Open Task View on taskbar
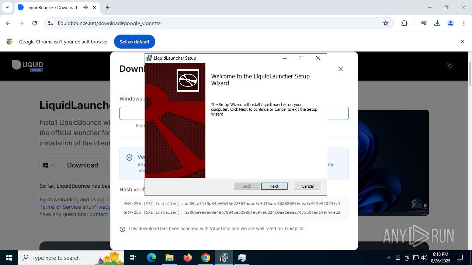 [x=133, y=258]
